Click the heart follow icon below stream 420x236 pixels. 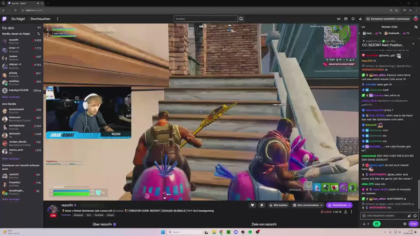point(252,205)
